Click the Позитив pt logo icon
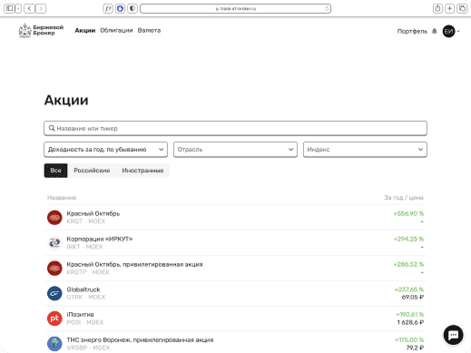 54,319
